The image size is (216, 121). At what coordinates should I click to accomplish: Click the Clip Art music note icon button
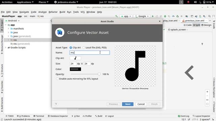(x=75, y=58)
